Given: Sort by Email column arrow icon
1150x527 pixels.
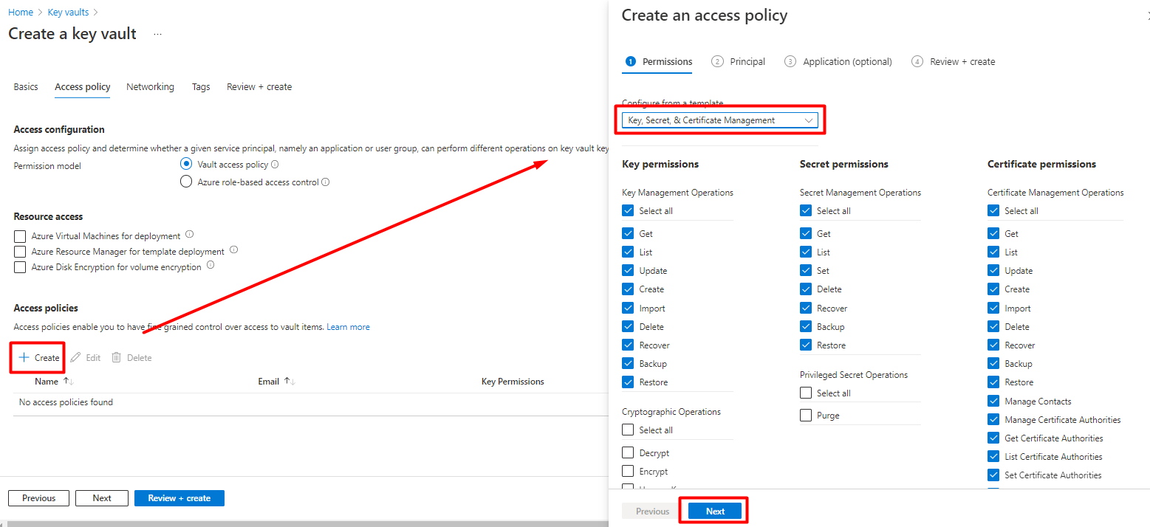Looking at the screenshot, I should [290, 382].
